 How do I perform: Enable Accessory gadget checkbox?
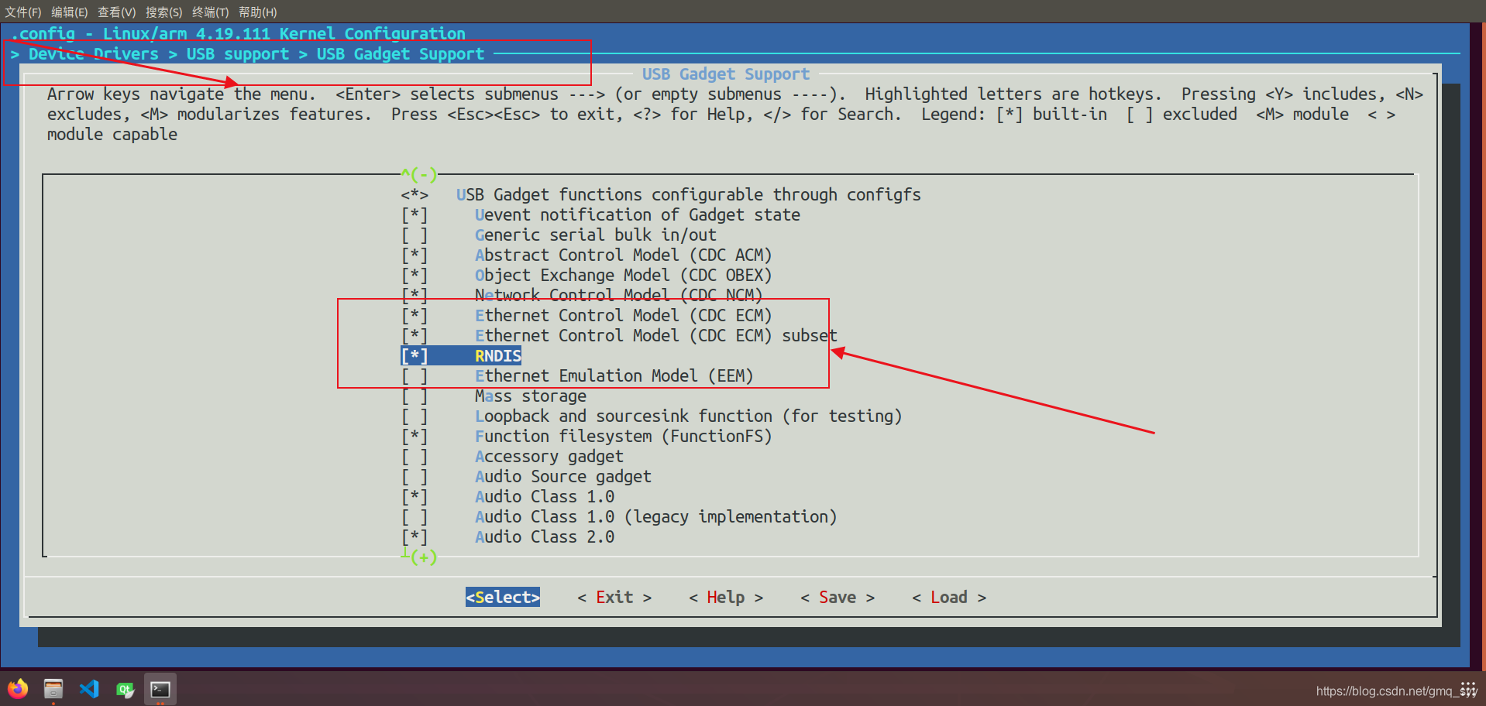414,456
